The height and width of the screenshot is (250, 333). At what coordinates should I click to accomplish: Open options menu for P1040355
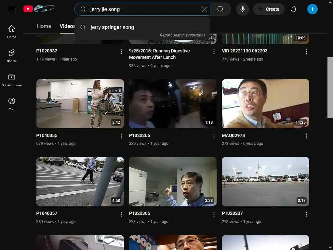[121, 136]
